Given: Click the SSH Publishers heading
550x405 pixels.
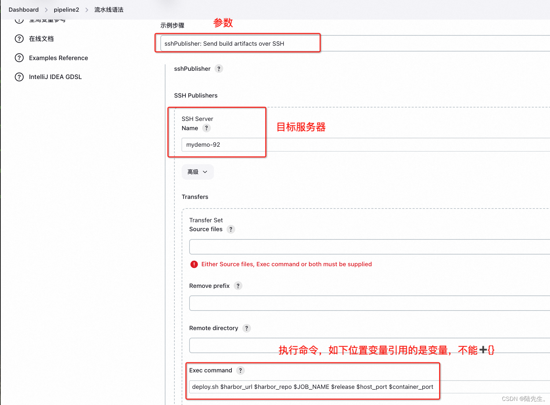Looking at the screenshot, I should click(196, 95).
